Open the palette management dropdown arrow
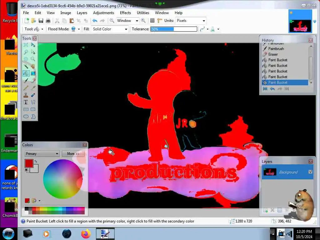The width and height of the screenshot is (320, 240). tap(39, 201)
